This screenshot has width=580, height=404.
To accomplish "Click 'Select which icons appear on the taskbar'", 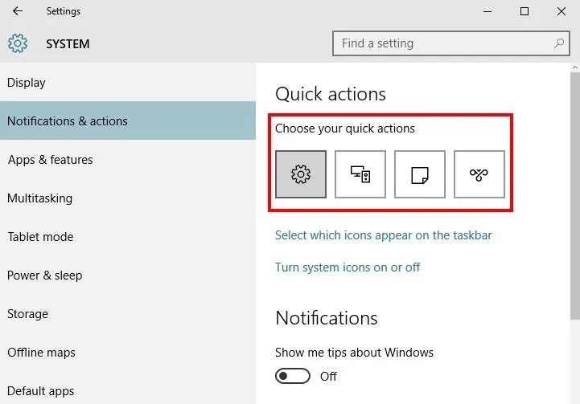I will [x=383, y=235].
